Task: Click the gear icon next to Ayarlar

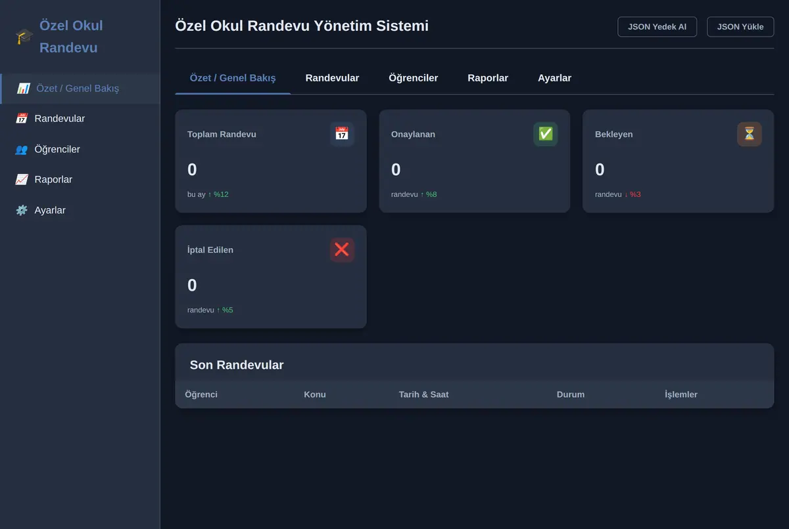Action: pyautogui.click(x=22, y=210)
